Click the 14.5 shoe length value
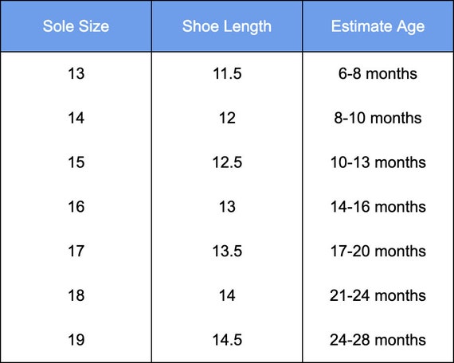The height and width of the screenshot is (363, 454). (x=227, y=340)
